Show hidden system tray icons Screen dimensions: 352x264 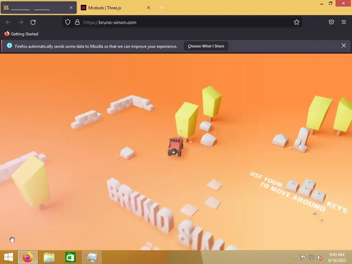[295, 257]
